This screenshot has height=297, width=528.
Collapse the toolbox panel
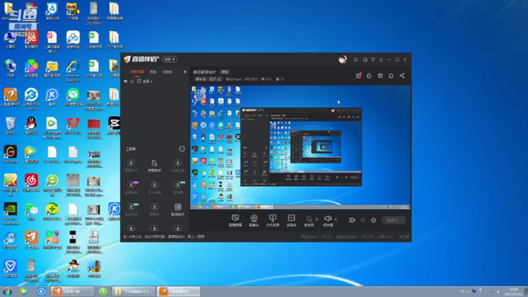click(182, 149)
